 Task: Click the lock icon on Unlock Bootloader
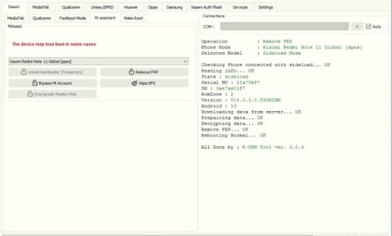tap(24, 72)
